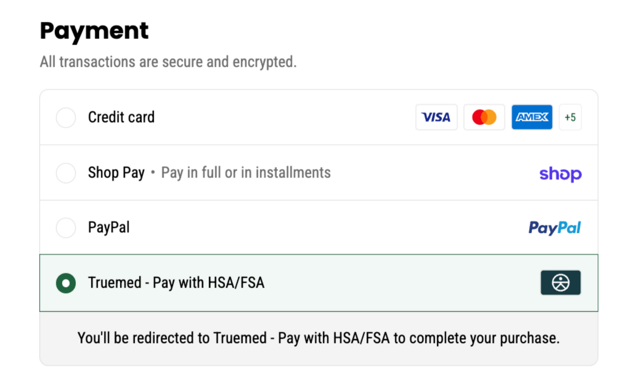This screenshot has height=388, width=631.
Task: Show the +5 more card brands badge
Action: (570, 117)
